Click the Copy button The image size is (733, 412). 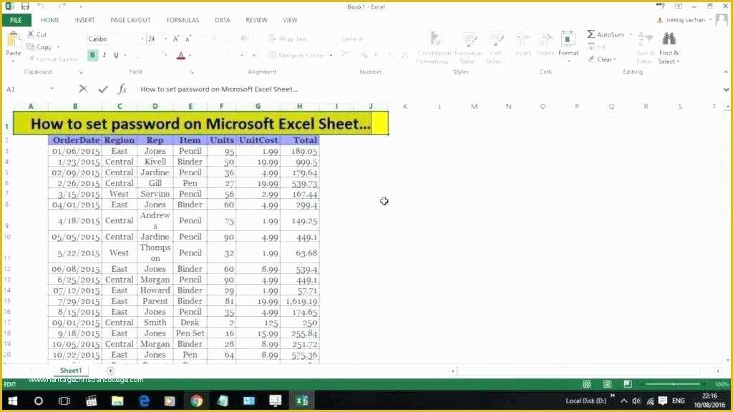39,46
